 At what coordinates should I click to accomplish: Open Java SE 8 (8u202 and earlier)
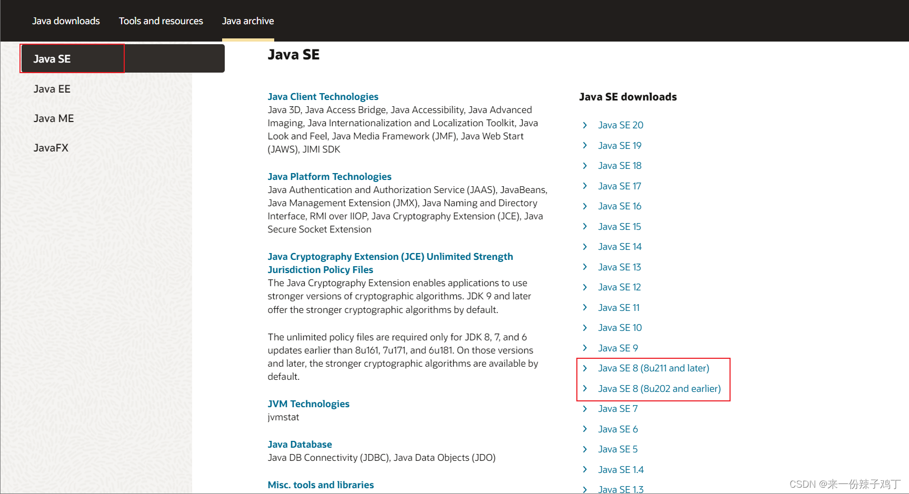660,389
